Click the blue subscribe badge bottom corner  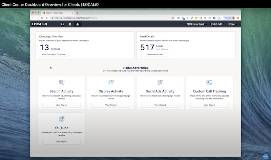(266, 156)
